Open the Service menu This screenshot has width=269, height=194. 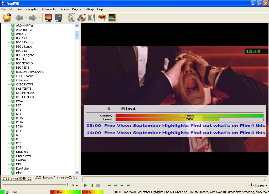(64, 9)
